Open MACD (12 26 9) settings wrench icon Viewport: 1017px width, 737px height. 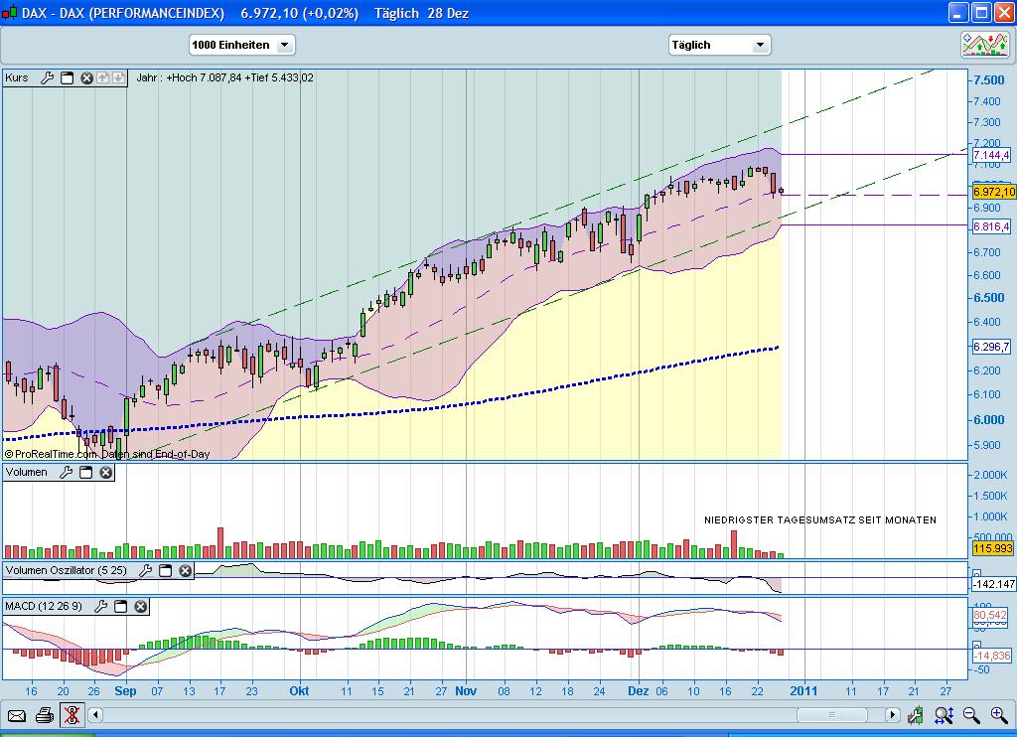pos(101,606)
